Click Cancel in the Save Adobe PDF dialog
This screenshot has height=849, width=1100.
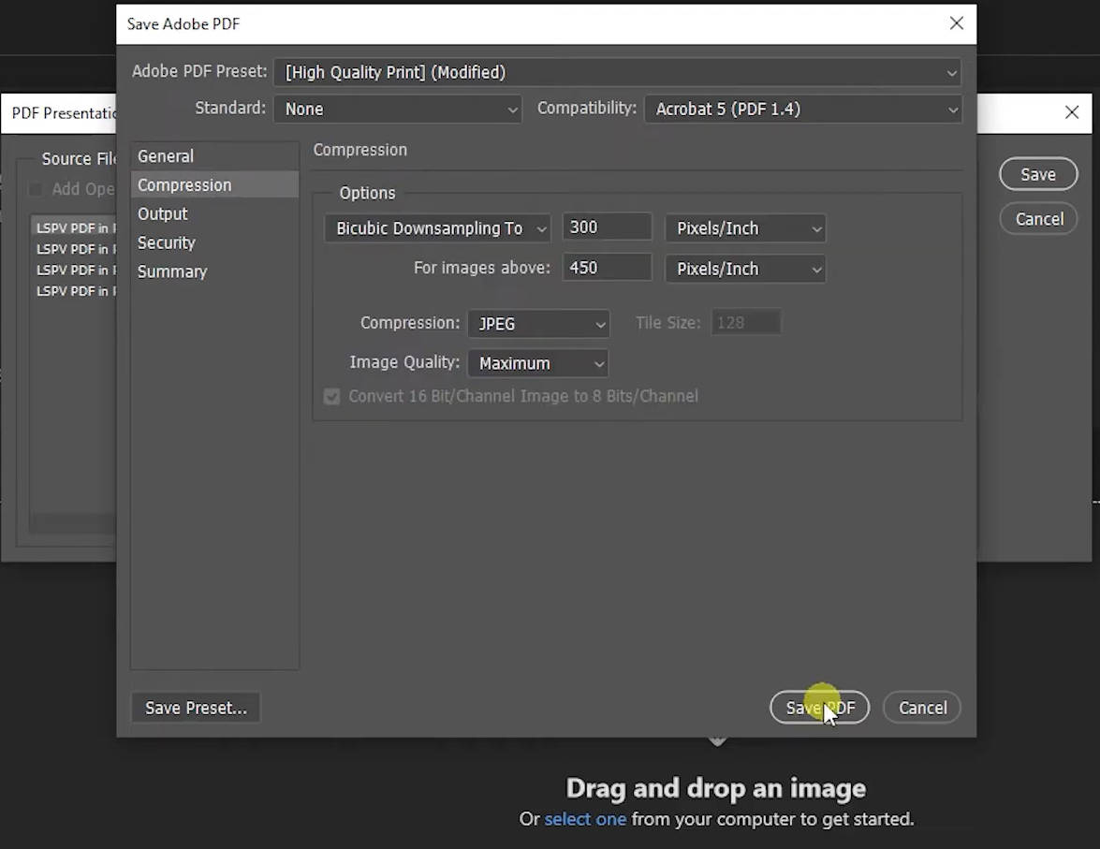click(922, 708)
